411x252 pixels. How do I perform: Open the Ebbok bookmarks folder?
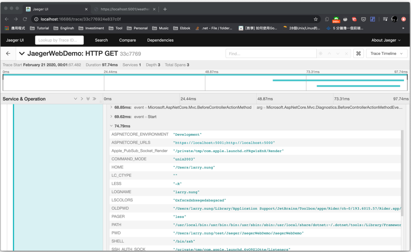point(182,28)
